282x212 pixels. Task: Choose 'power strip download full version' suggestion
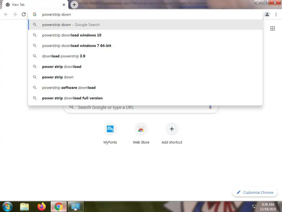pos(145,98)
